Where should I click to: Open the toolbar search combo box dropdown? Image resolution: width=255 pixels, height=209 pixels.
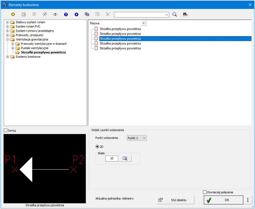tap(167, 15)
